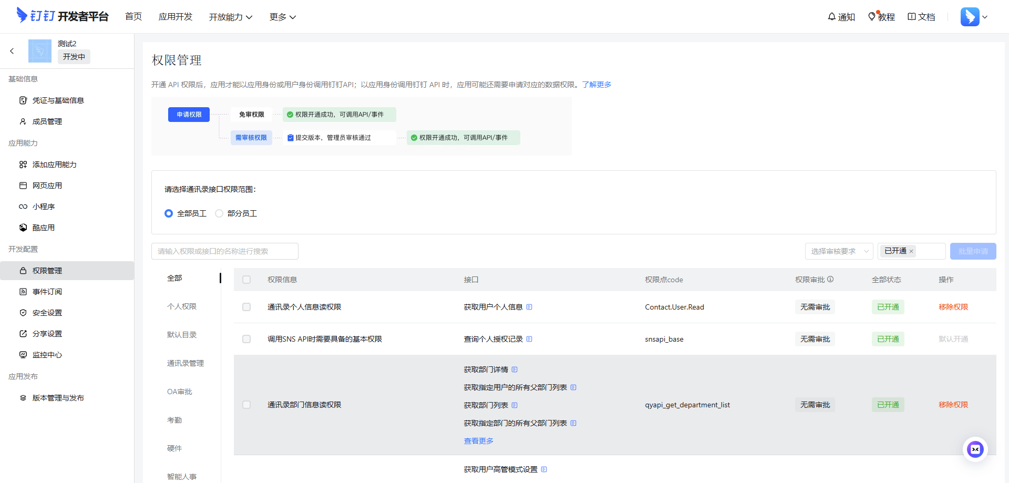The height and width of the screenshot is (483, 1009).
Task: Switch to the 通讯录管理 category tab
Action: tap(185, 363)
